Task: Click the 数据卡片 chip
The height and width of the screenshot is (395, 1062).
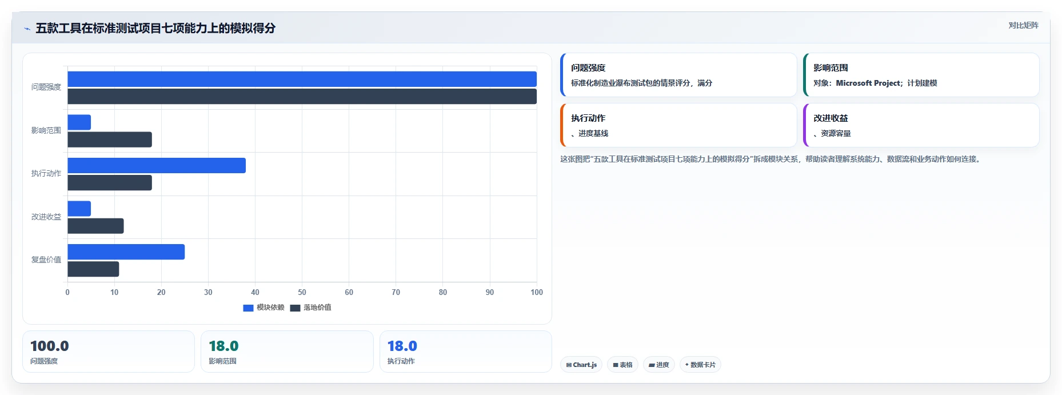Action: point(700,365)
